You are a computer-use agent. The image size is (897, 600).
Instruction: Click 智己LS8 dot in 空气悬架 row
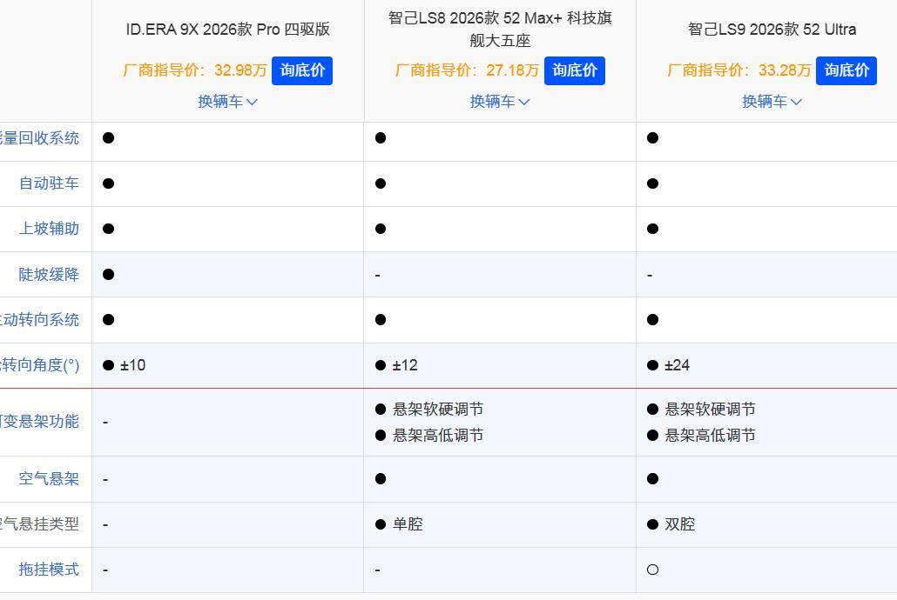[381, 479]
